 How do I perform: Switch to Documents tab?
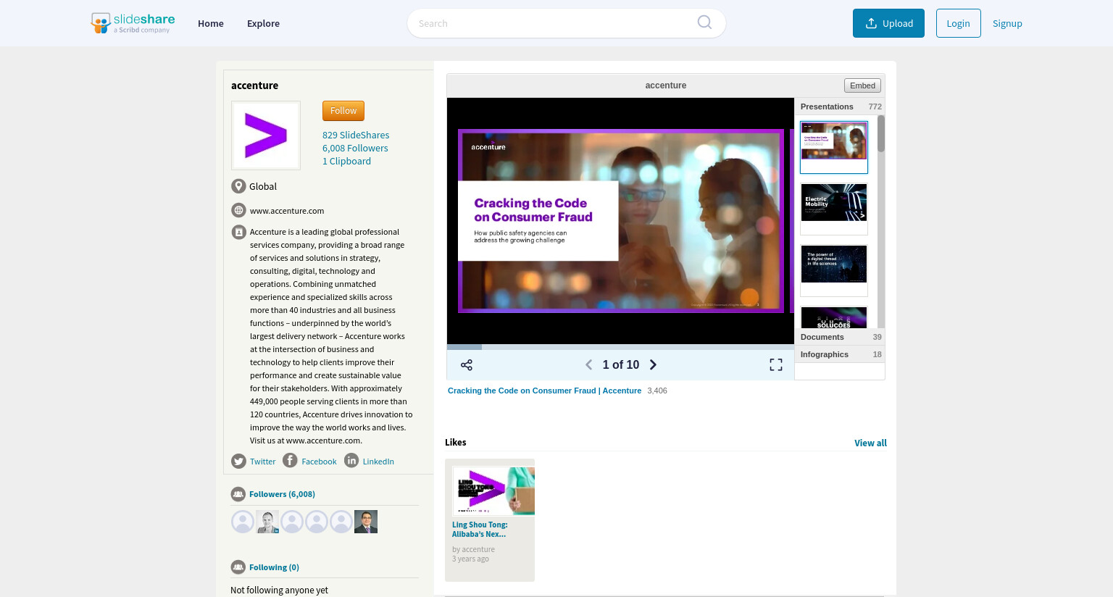tap(840, 337)
